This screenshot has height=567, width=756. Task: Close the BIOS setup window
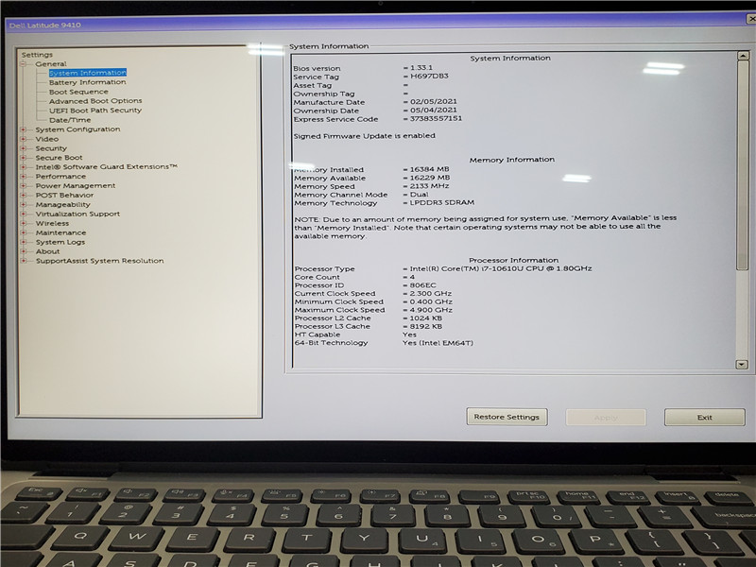tap(751, 19)
